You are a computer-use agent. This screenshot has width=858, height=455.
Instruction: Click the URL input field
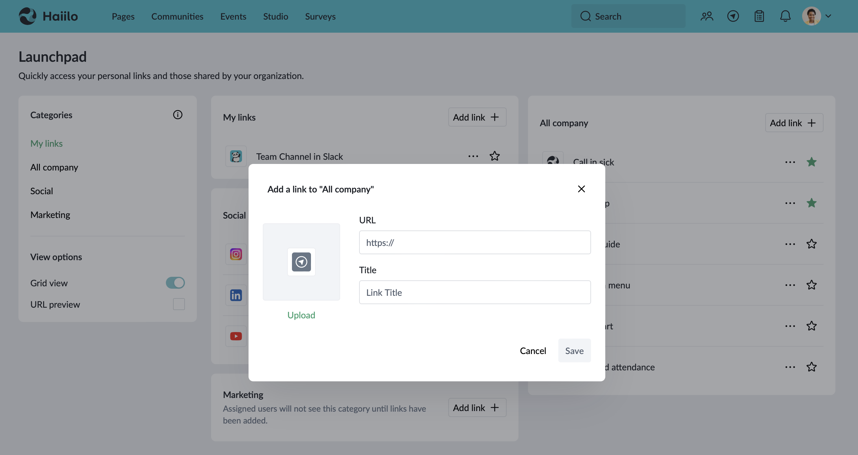coord(474,242)
